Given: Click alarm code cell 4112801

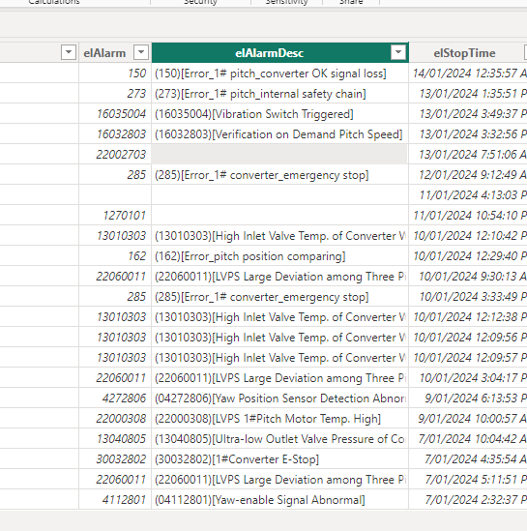Looking at the screenshot, I should (115, 500).
